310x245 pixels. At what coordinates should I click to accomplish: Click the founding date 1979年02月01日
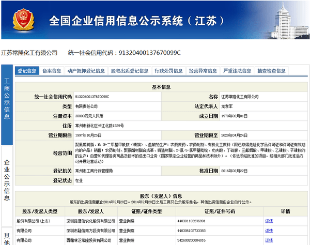[234, 116]
